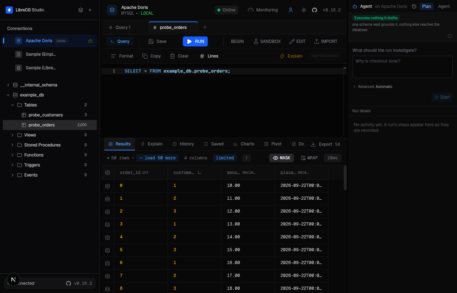Switch to the Charts results tab
Image resolution: width=457 pixels, height=293 pixels.
[244, 144]
